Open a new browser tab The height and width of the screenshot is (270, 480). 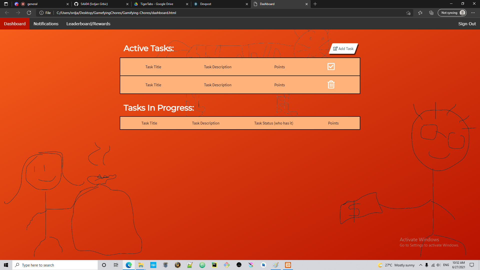(x=315, y=4)
